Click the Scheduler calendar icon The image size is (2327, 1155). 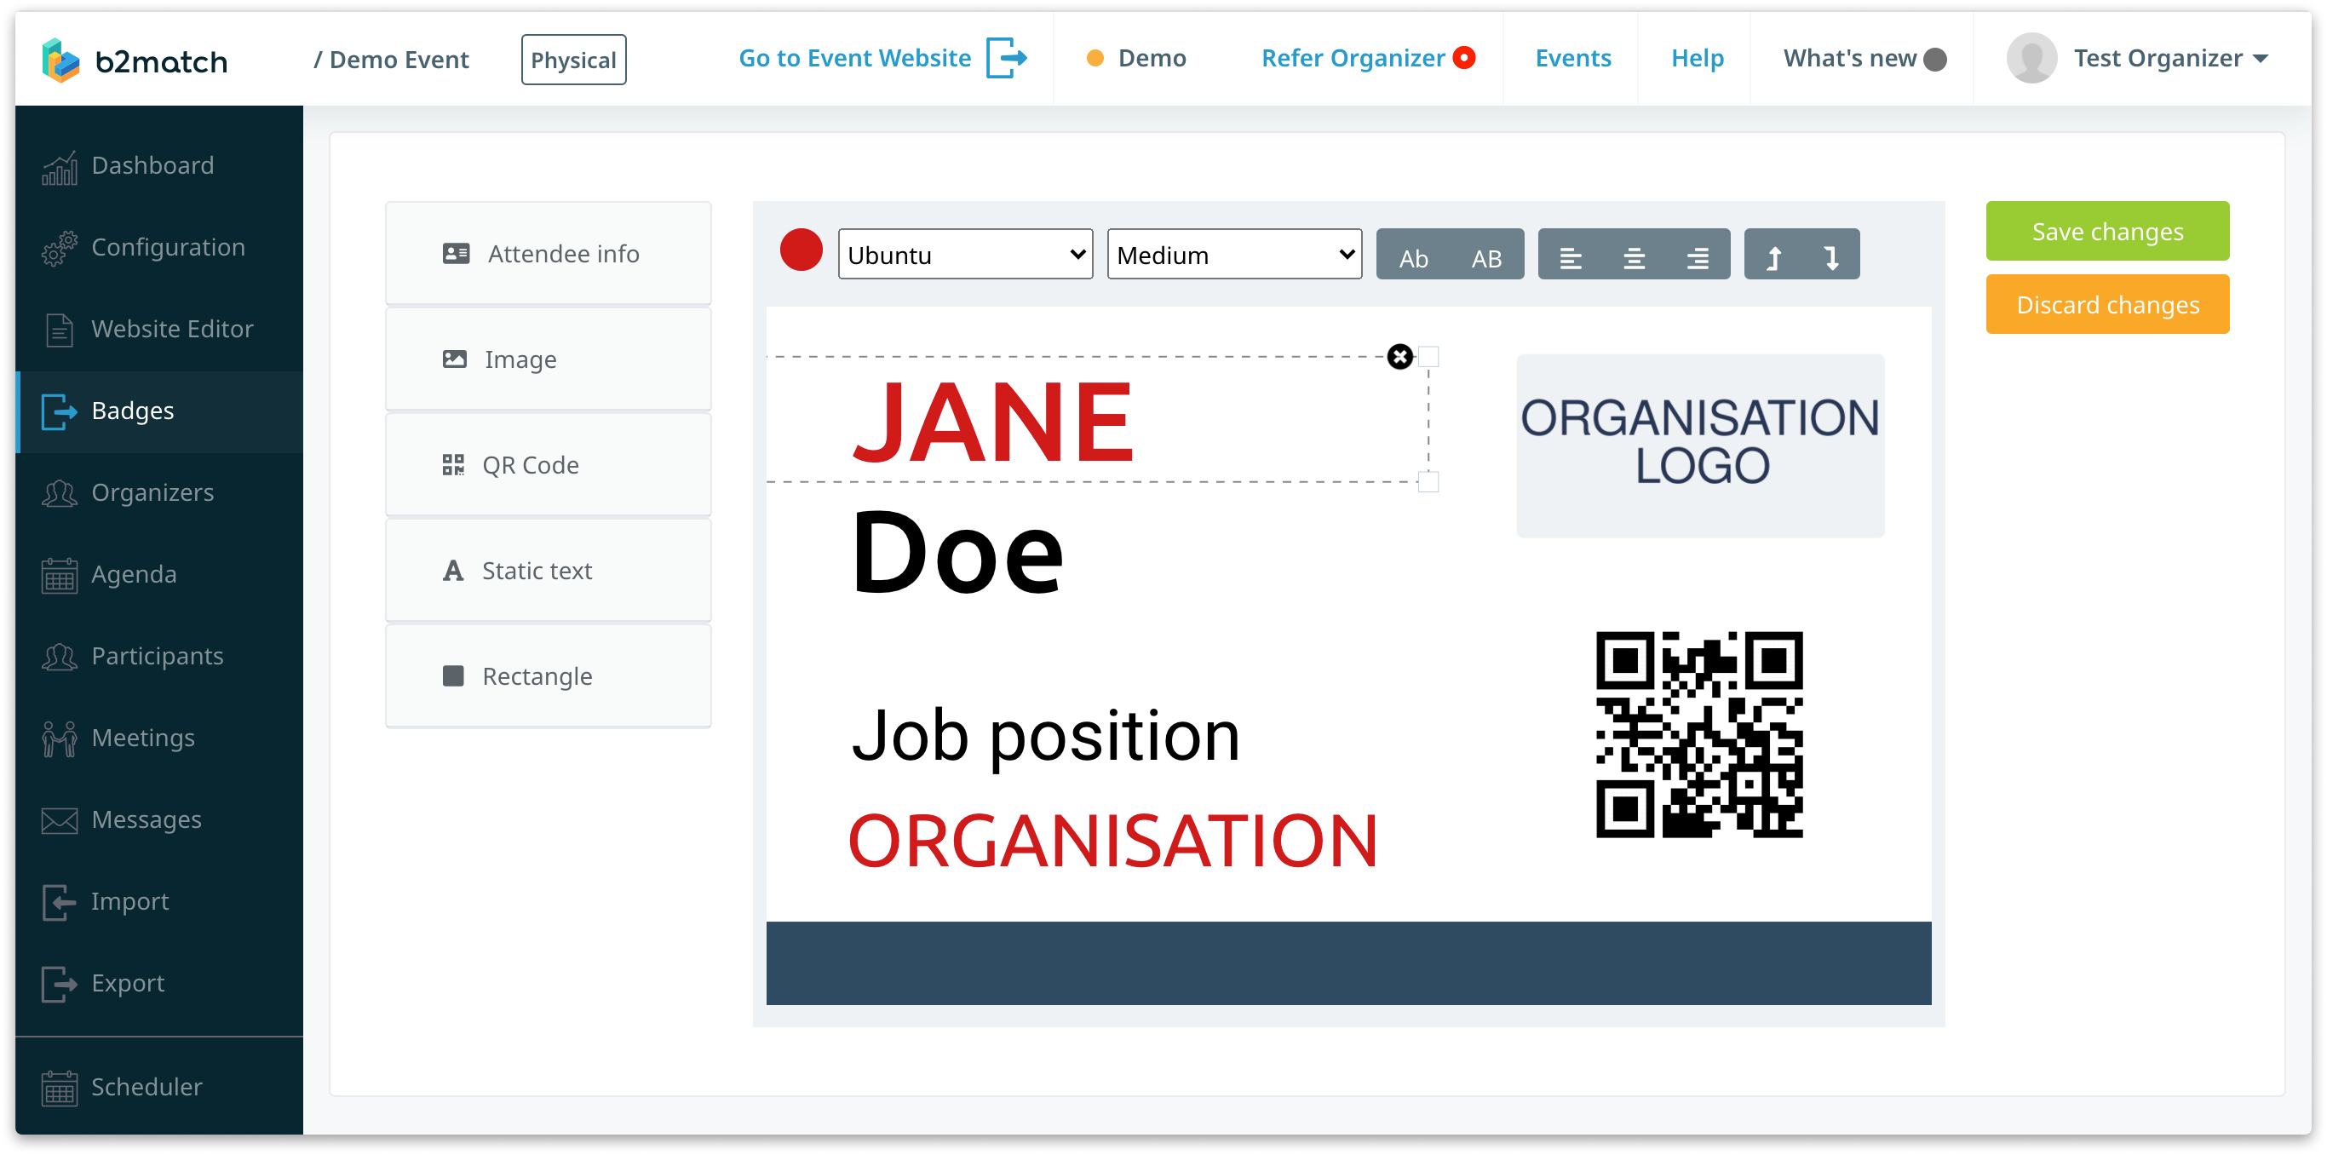click(59, 1089)
